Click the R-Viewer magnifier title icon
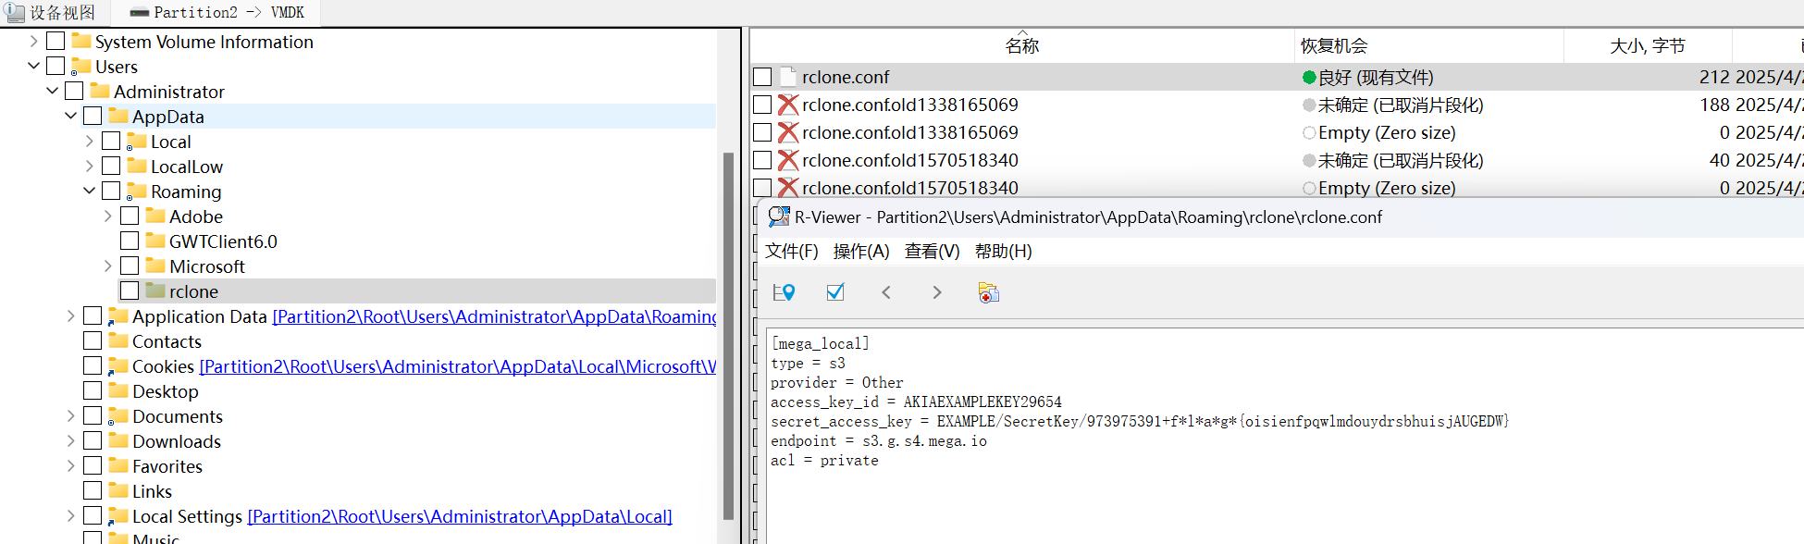The width and height of the screenshot is (1804, 544). pyautogui.click(x=779, y=216)
